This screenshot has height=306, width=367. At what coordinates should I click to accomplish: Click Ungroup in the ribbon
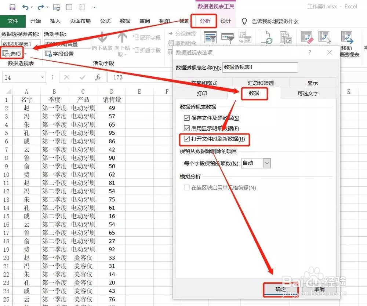[x=182, y=43]
